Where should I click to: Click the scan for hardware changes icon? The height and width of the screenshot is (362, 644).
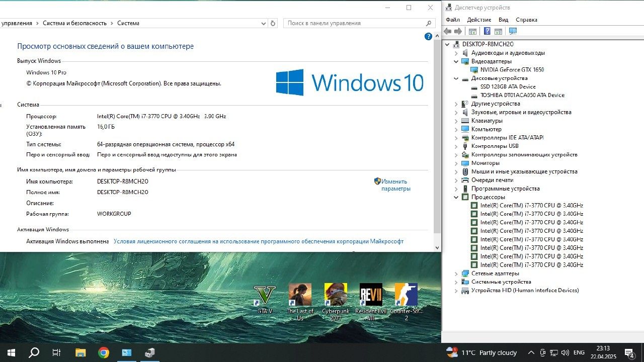(513, 31)
